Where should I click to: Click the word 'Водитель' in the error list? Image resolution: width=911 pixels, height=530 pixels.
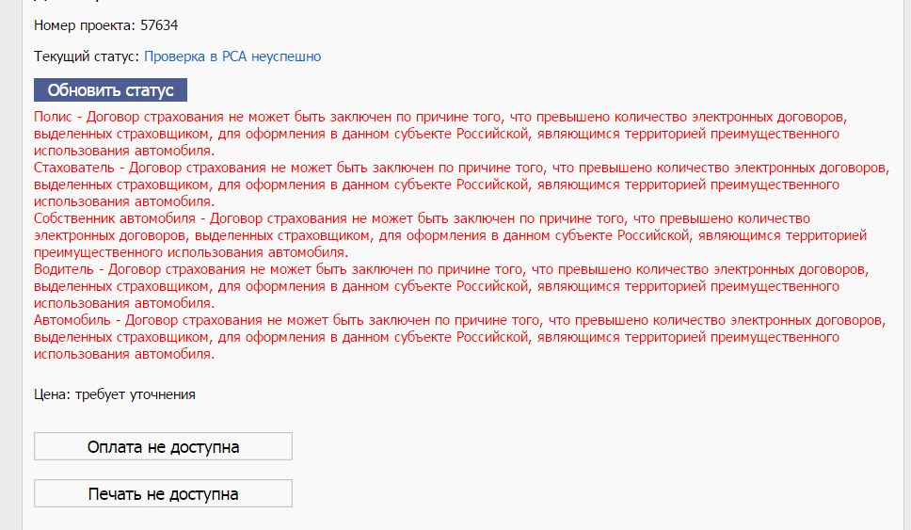click(62, 269)
